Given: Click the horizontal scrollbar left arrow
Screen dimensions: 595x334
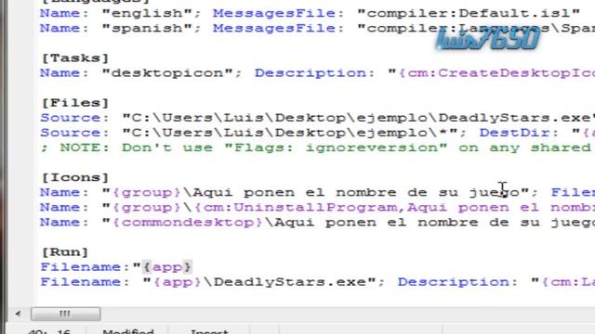Looking at the screenshot, I should [x=18, y=314].
